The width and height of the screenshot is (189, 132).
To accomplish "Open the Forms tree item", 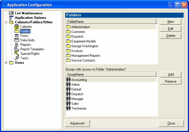I will (x=24, y=36).
